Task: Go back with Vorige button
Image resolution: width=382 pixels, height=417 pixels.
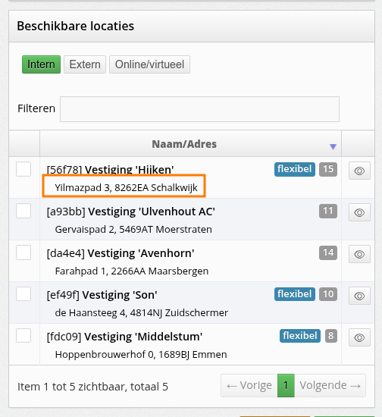Action: pyautogui.click(x=249, y=385)
